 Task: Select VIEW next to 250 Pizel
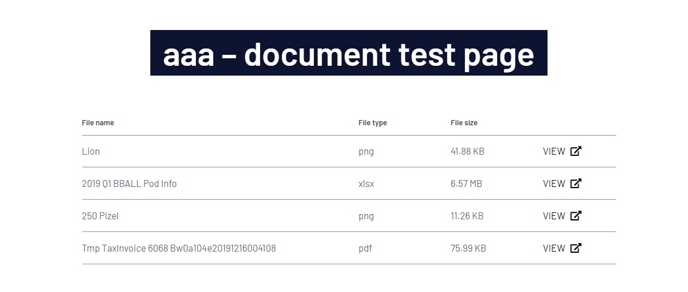[x=554, y=216]
